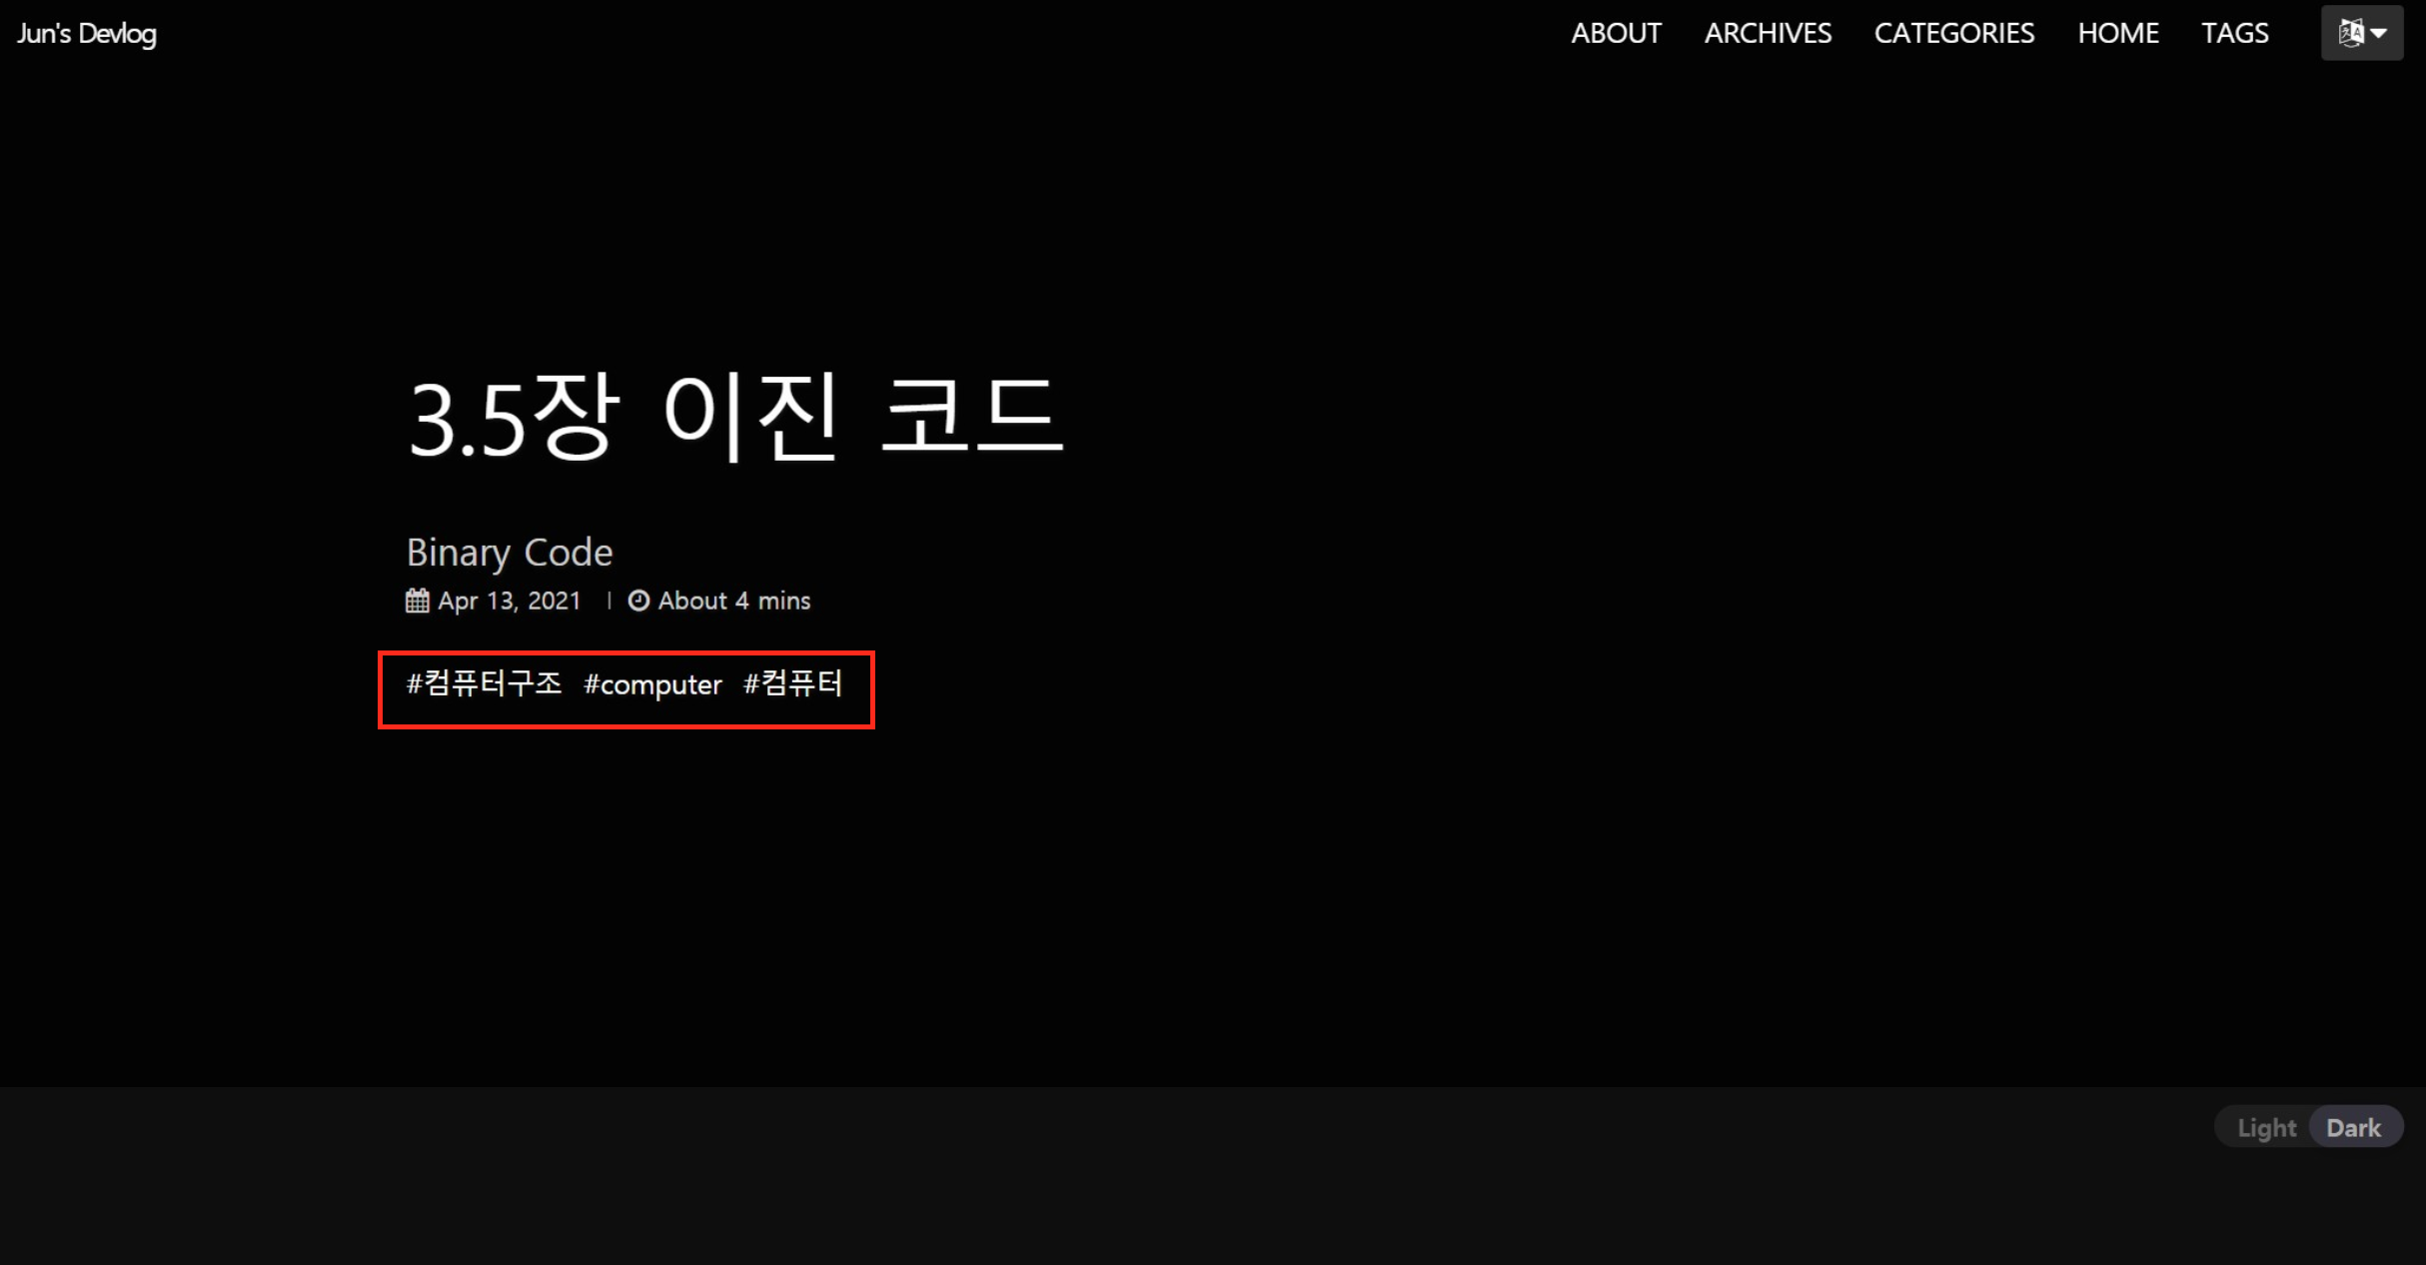Open CATEGORIES from the navigation bar

(1953, 33)
